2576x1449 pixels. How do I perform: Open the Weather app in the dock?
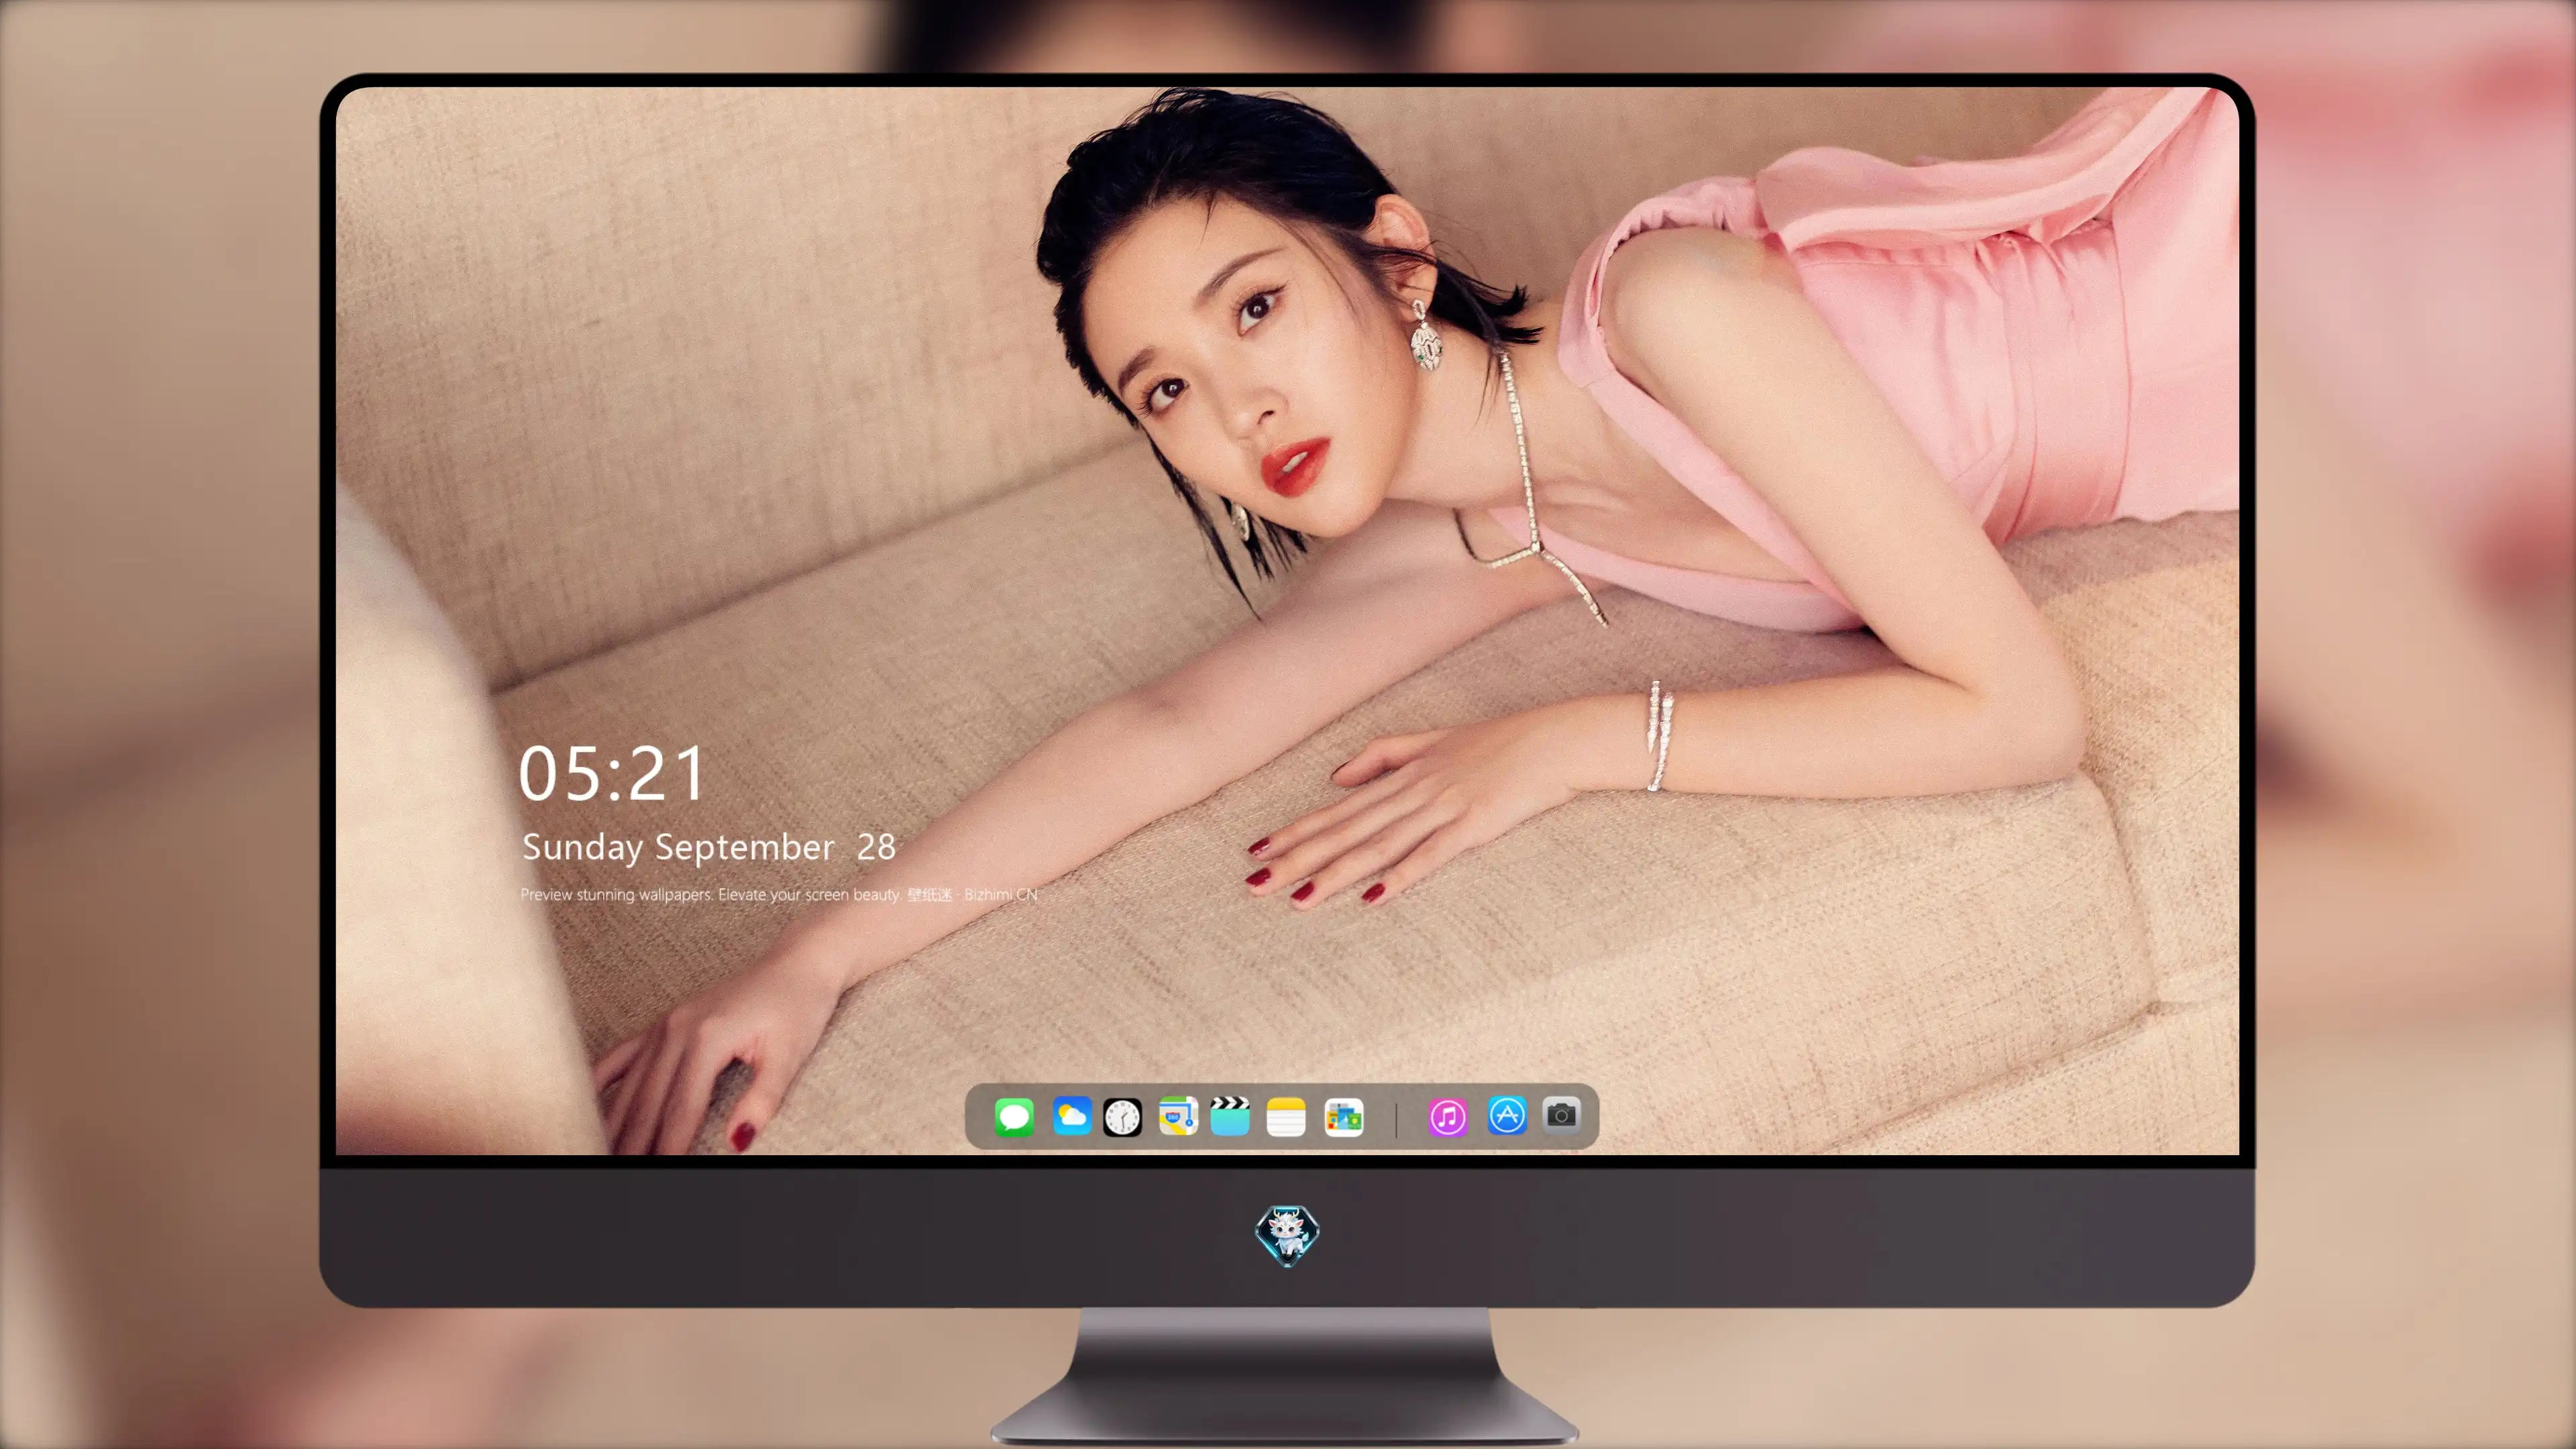point(1072,1116)
